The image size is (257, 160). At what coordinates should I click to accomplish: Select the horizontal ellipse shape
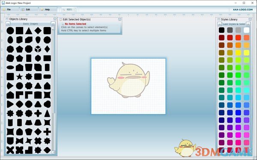click(10, 67)
